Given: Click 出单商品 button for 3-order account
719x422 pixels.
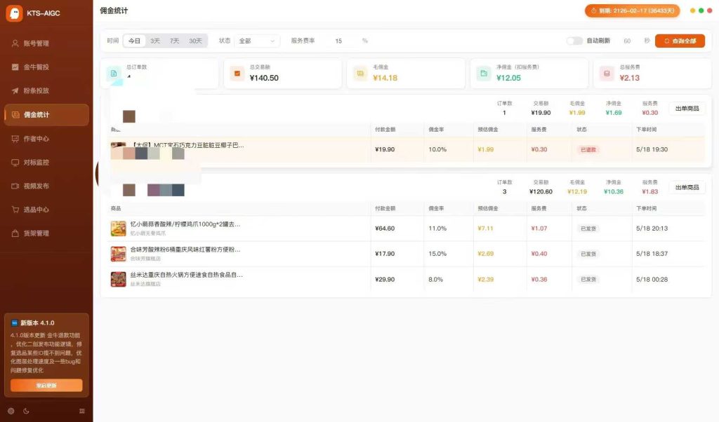Looking at the screenshot, I should click(687, 187).
